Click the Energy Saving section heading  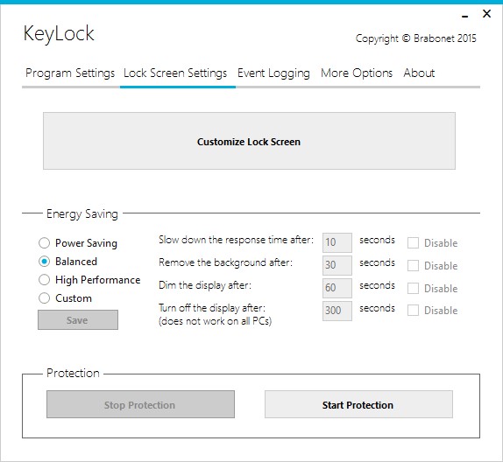point(82,214)
